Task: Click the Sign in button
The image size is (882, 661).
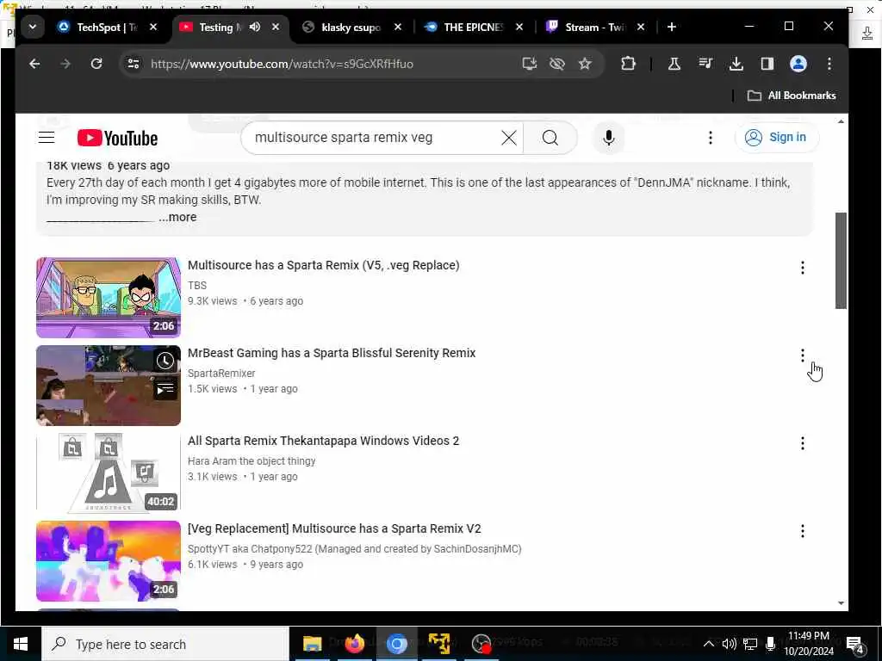Action: coord(776,138)
